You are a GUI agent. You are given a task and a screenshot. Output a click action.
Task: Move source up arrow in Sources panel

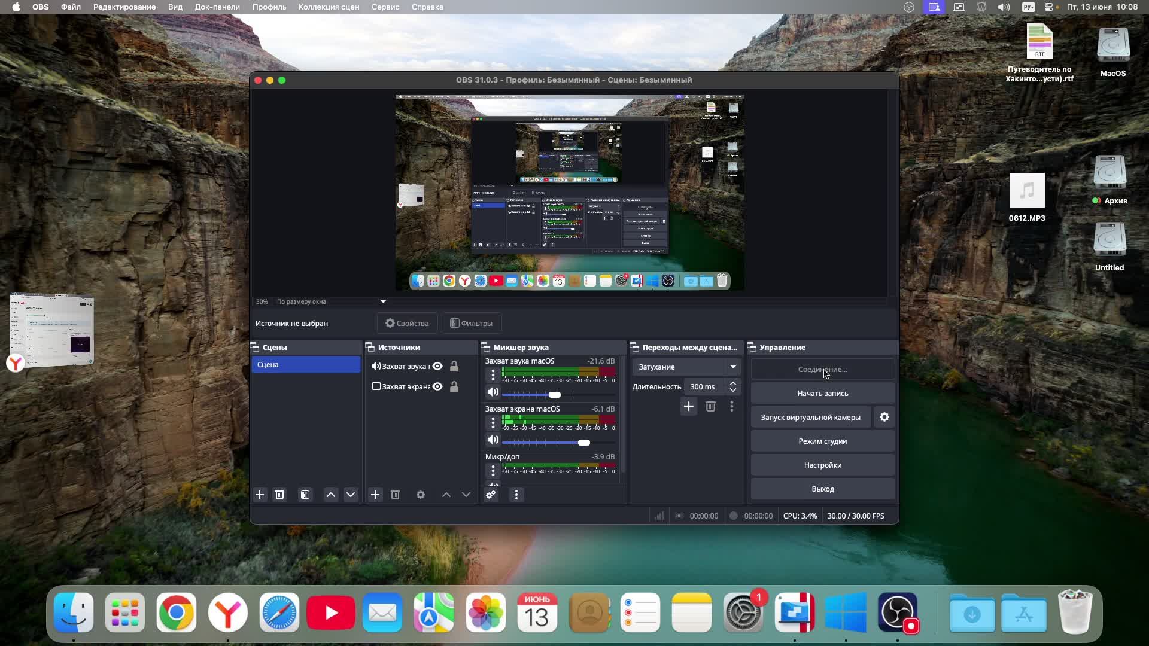coord(446,495)
